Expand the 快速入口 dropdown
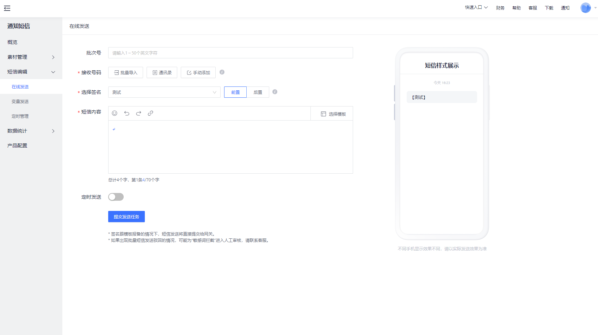This screenshot has height=335, width=598. (476, 7)
